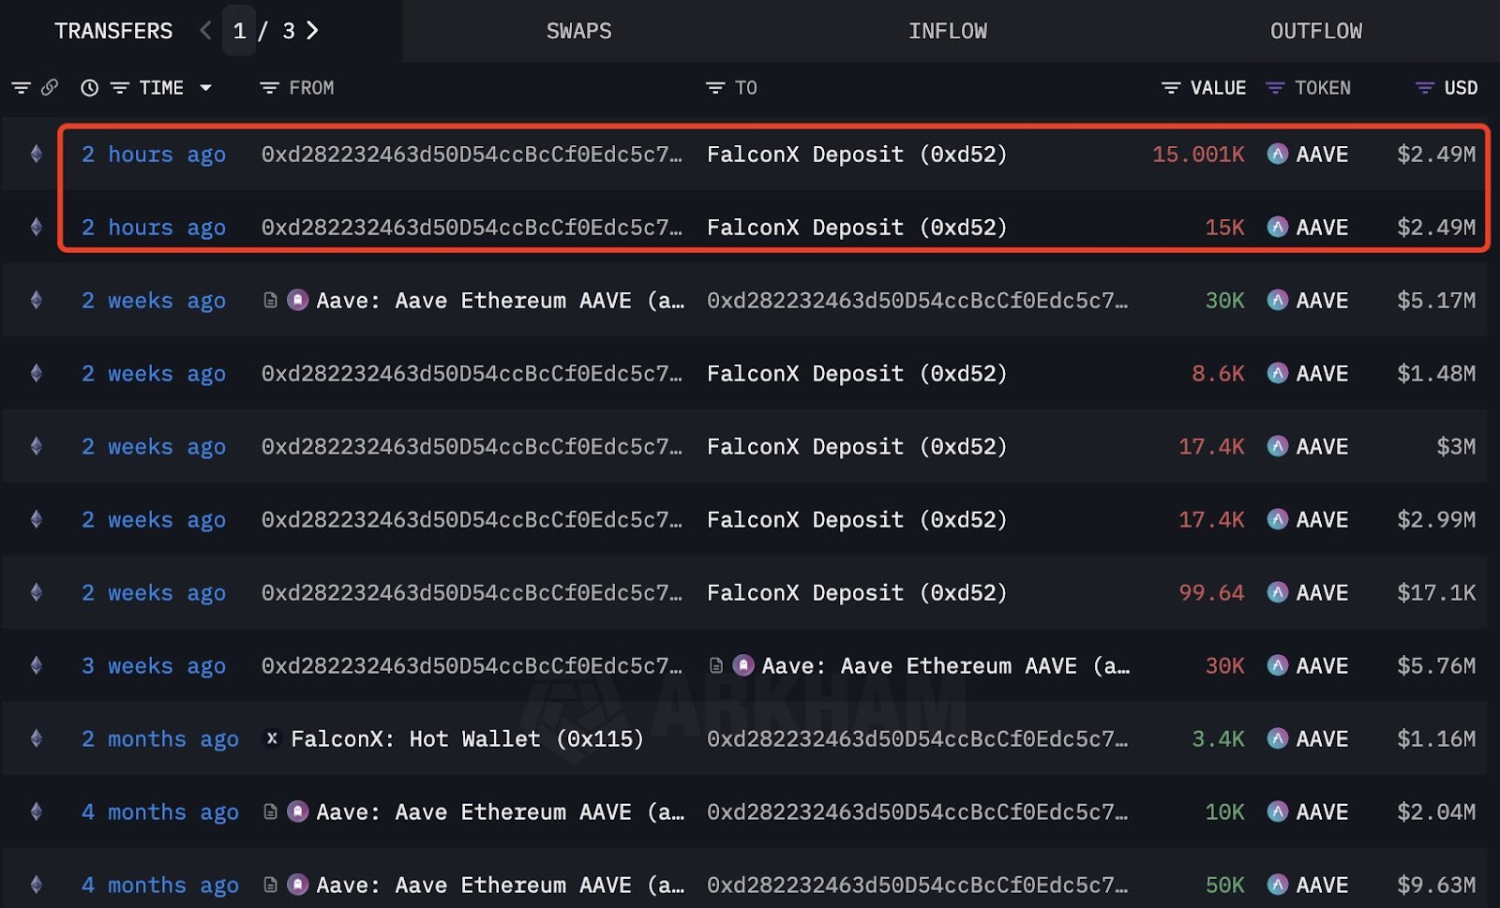The width and height of the screenshot is (1500, 908).
Task: Click Ethereum icon on $3M row
Action: tap(37, 446)
